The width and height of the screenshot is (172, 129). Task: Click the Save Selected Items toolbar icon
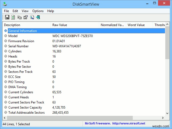[x=7, y=17]
